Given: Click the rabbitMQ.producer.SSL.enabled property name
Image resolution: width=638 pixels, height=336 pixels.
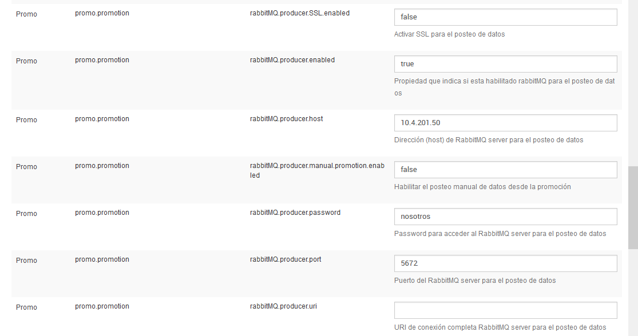Looking at the screenshot, I should pyautogui.click(x=299, y=13).
